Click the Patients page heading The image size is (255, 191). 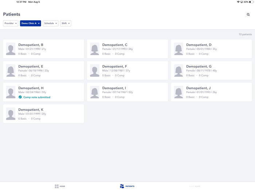pos(12,14)
